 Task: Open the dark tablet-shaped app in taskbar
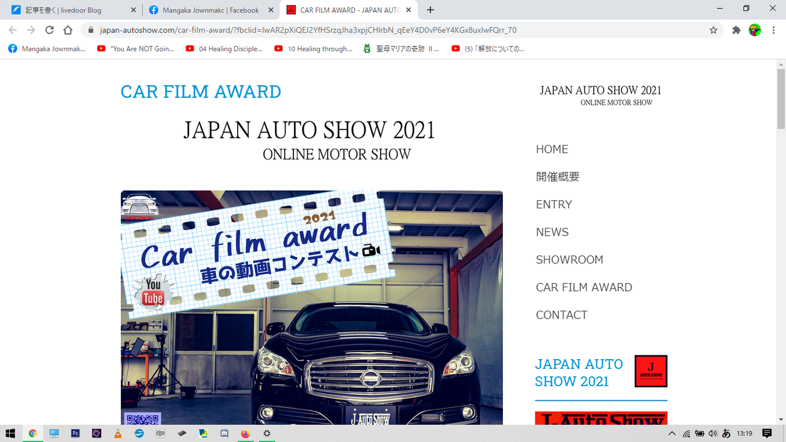pyautogui.click(x=182, y=433)
